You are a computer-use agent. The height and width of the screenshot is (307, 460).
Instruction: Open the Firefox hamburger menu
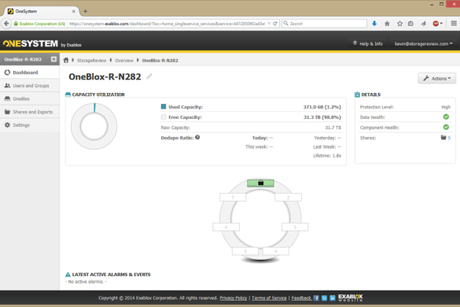454,24
